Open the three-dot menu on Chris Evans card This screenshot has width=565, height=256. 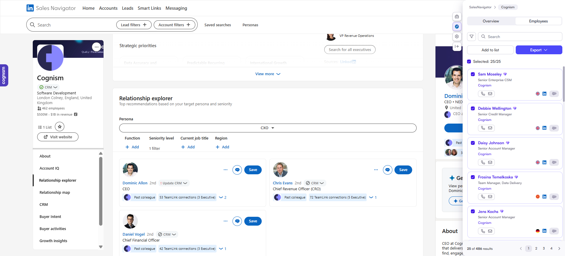(x=376, y=170)
